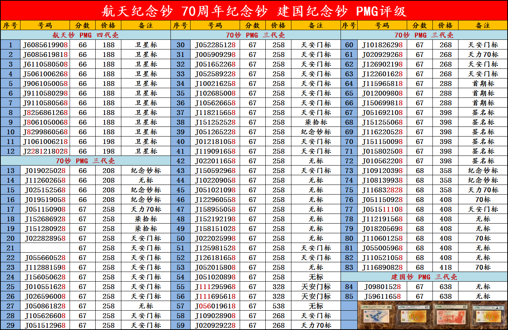508x330 pixels.
Task: Click serial number J050861828
Action: click(x=45, y=306)
